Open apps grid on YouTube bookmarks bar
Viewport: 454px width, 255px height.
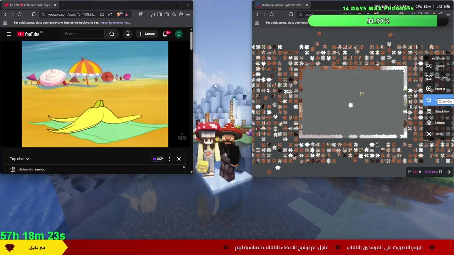pos(5,23)
